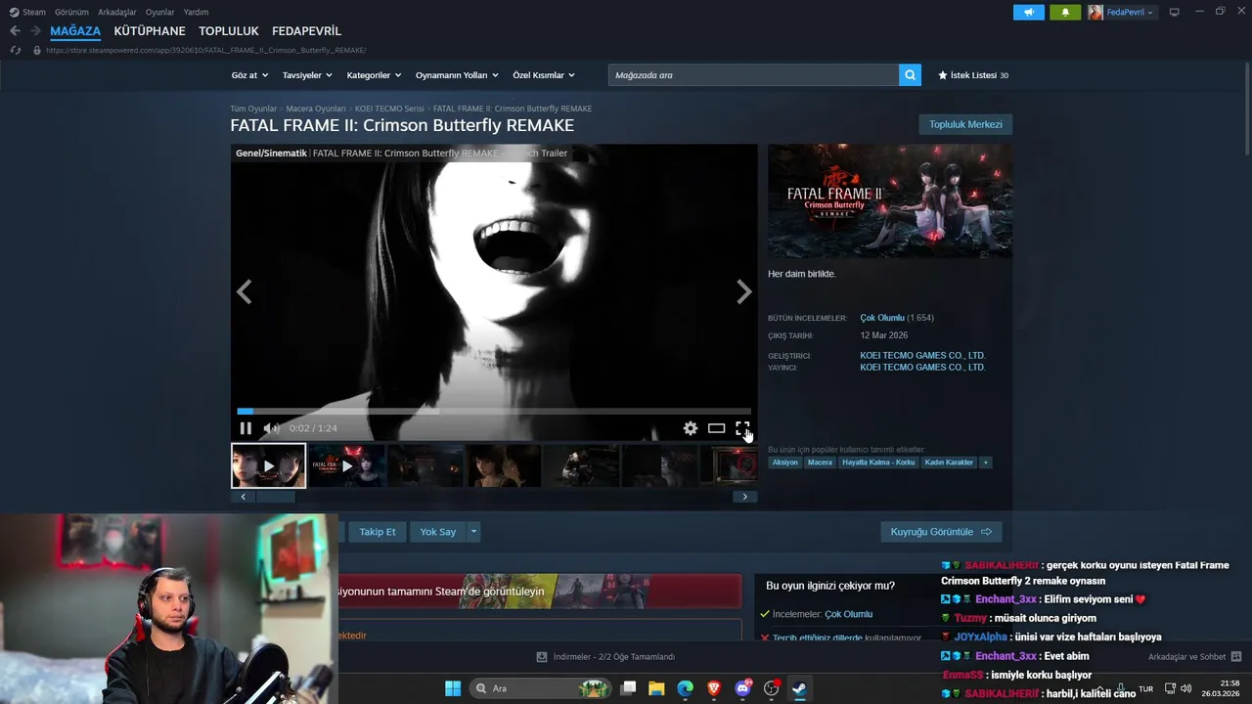Reload the store page
This screenshot has height=704, width=1252.
15,50
